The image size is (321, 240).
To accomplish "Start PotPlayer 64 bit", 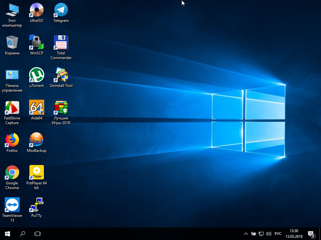I will tap(36, 173).
